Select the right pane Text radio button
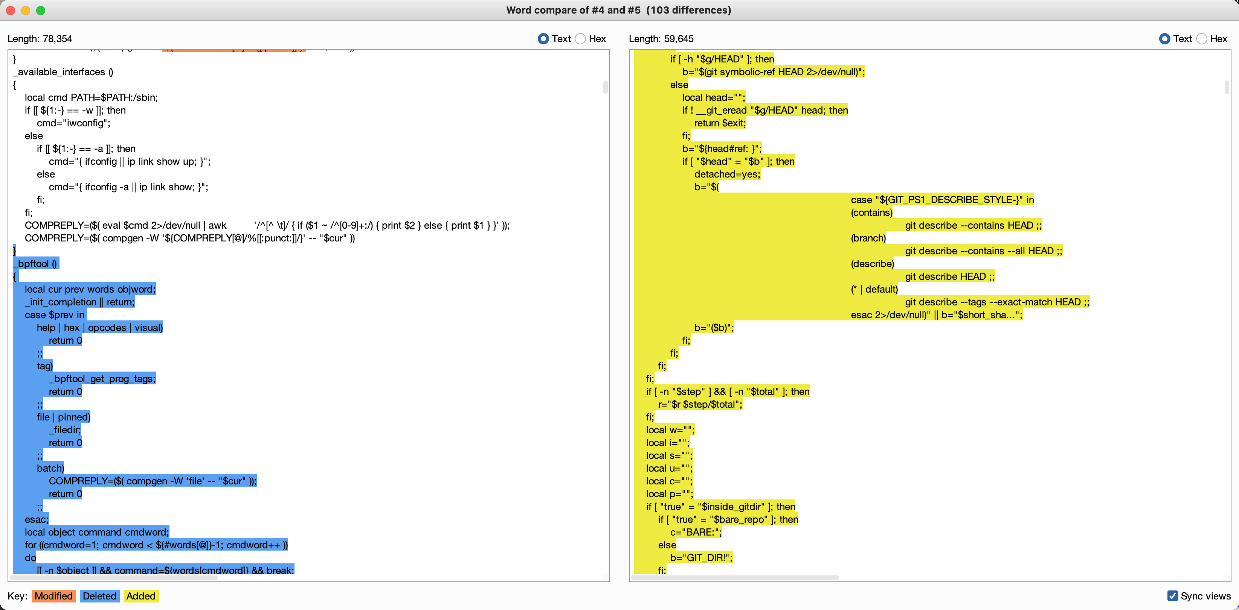The height and width of the screenshot is (610, 1239). (1164, 39)
